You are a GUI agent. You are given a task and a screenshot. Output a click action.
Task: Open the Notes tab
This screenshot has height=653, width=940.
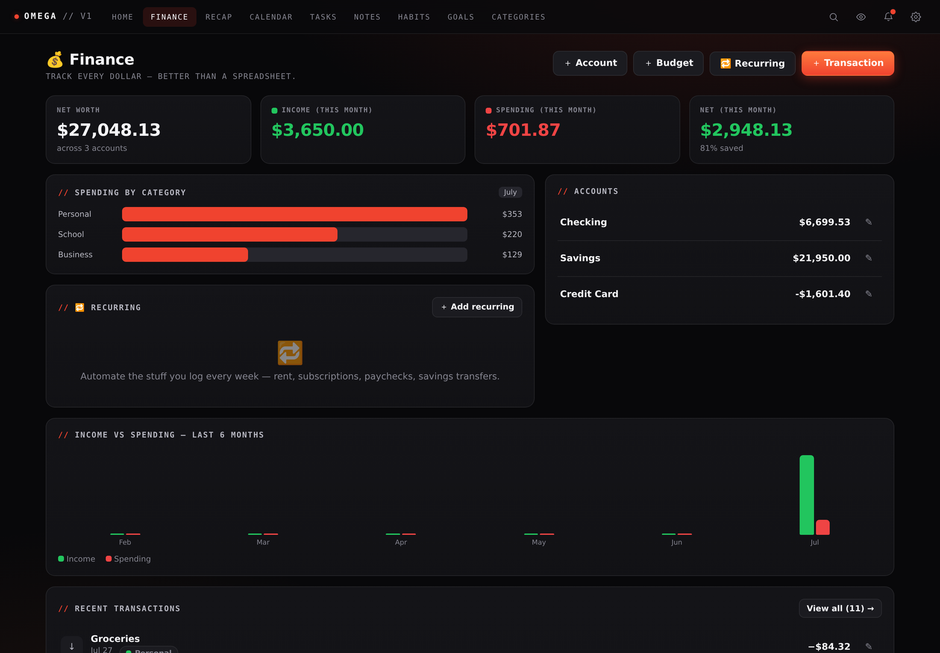click(367, 17)
